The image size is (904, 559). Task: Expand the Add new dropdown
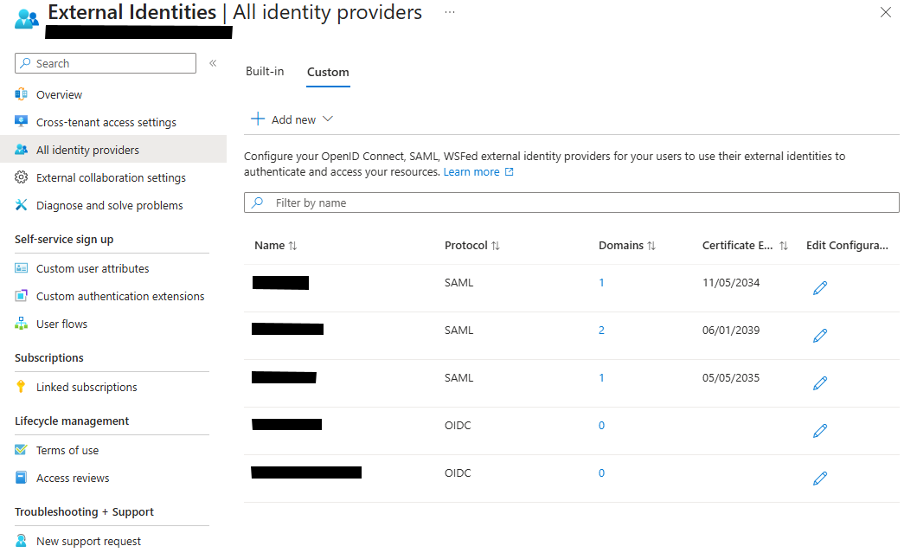(x=292, y=119)
